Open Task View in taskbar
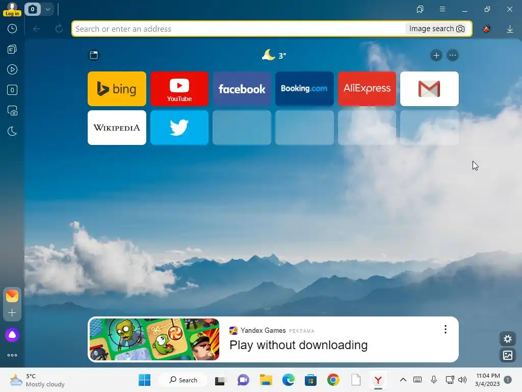 pos(220,380)
